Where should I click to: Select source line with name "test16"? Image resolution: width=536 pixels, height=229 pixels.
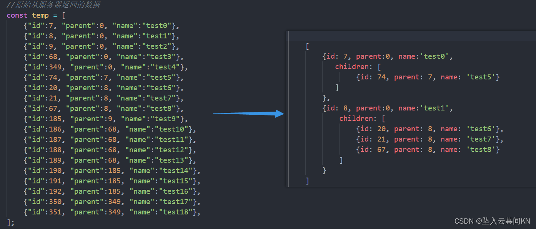(112, 191)
